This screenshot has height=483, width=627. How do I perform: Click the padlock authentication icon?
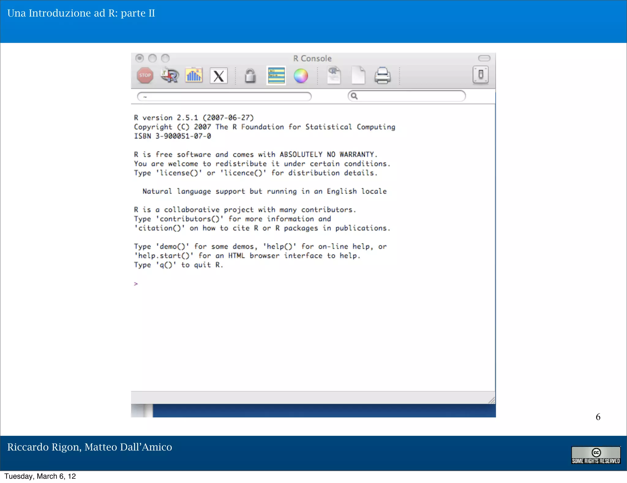pyautogui.click(x=250, y=76)
